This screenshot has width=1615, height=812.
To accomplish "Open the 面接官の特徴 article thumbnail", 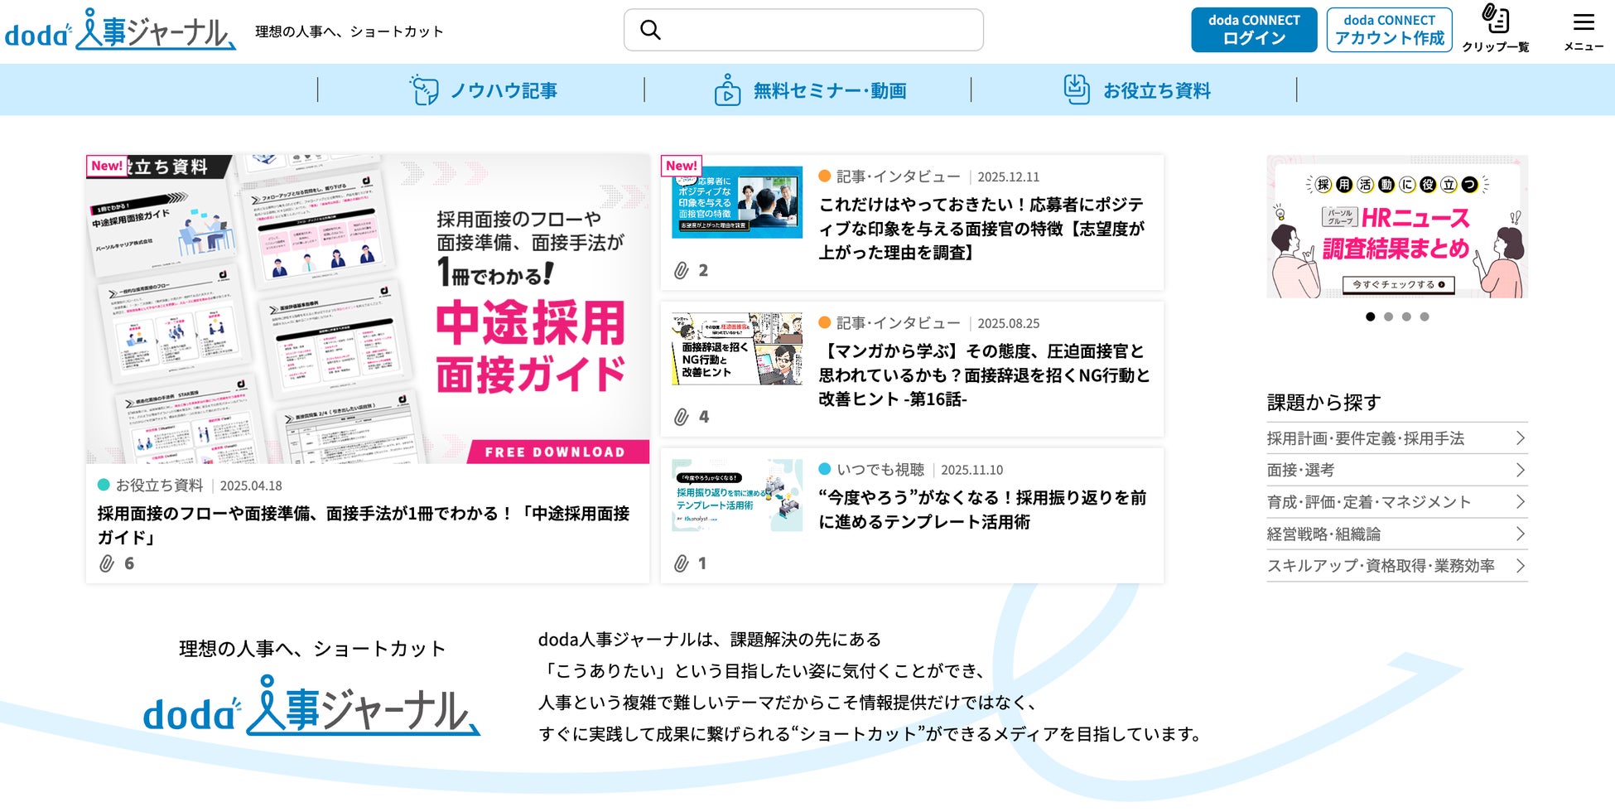I will click(737, 202).
